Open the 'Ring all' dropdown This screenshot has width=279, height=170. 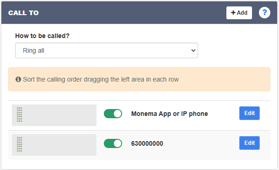coord(107,50)
